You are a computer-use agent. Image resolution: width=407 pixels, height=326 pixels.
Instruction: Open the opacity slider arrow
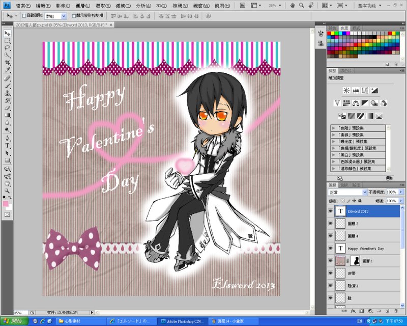(401, 192)
